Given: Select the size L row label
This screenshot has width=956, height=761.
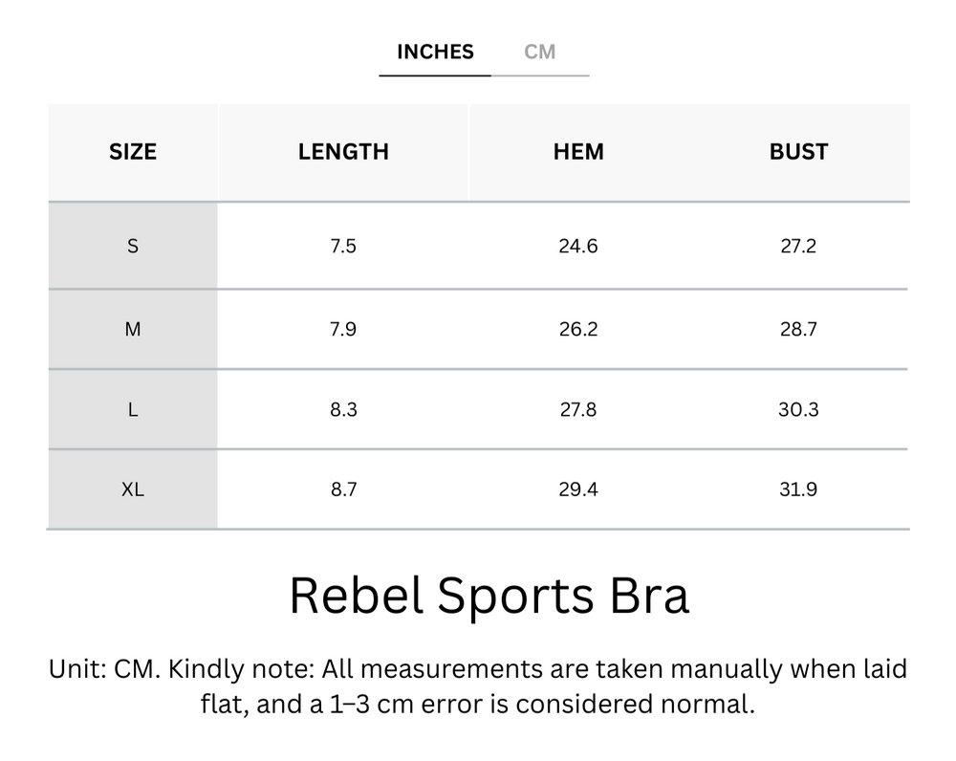Looking at the screenshot, I should [x=133, y=409].
